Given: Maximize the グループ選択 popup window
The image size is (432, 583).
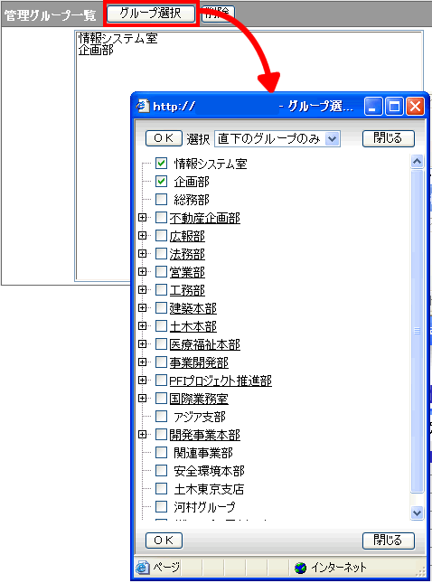Looking at the screenshot, I should pyautogui.click(x=394, y=107).
